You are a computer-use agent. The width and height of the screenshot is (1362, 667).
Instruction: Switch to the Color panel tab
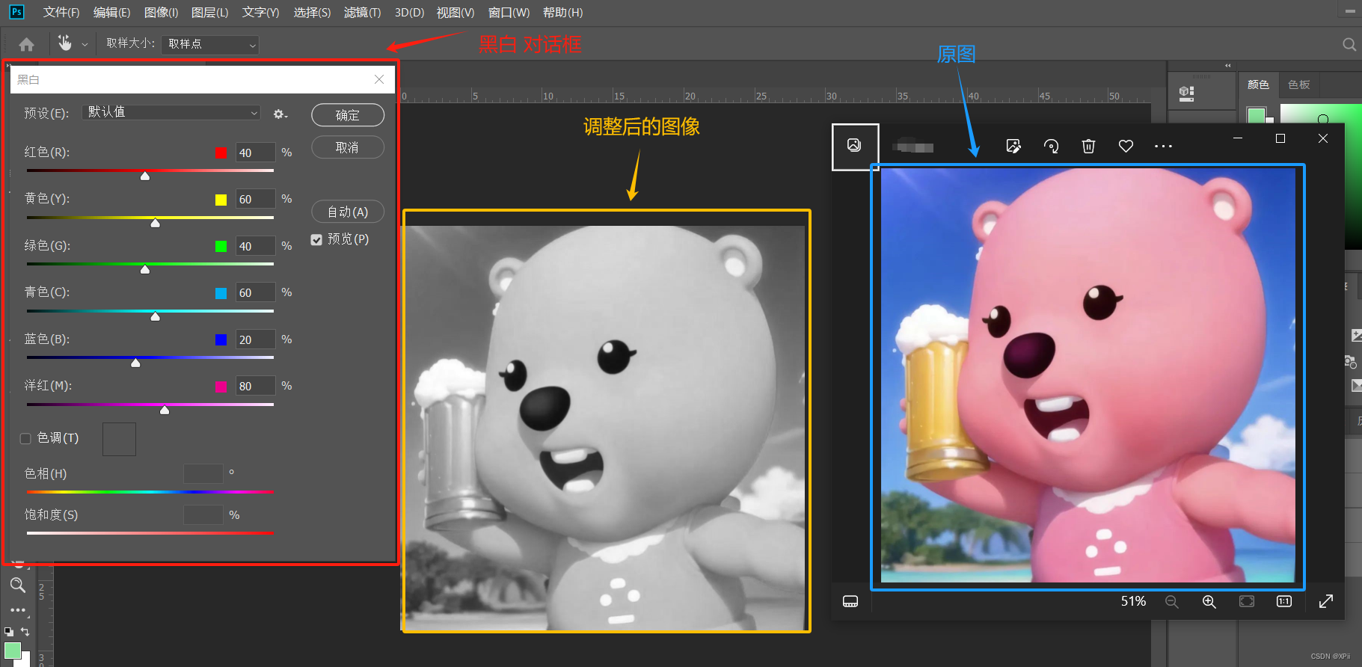point(1258,84)
